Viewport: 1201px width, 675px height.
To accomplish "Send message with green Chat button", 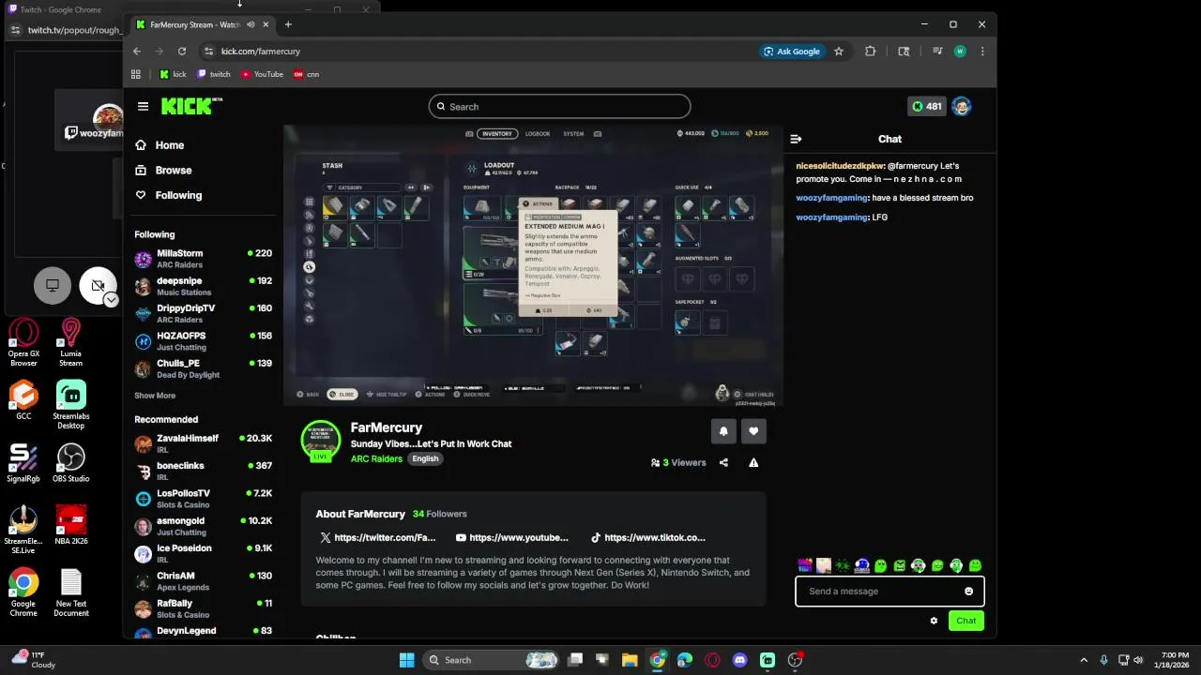I will [x=966, y=621].
